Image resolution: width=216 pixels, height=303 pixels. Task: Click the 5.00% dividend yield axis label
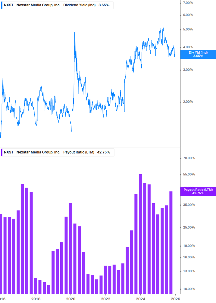click(188, 29)
